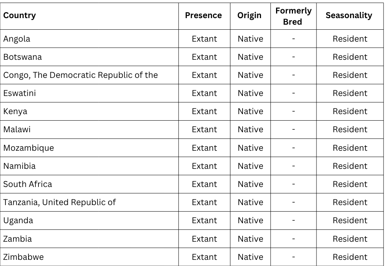Viewport: 385px width, 266px height.
Task: Click the Origin column header
Action: [x=249, y=16]
